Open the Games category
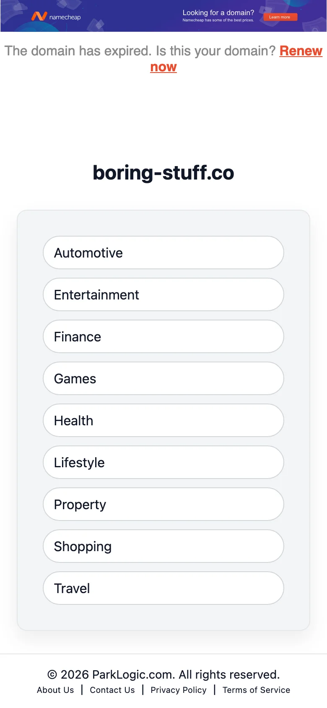The height and width of the screenshot is (708, 327). pyautogui.click(x=163, y=378)
